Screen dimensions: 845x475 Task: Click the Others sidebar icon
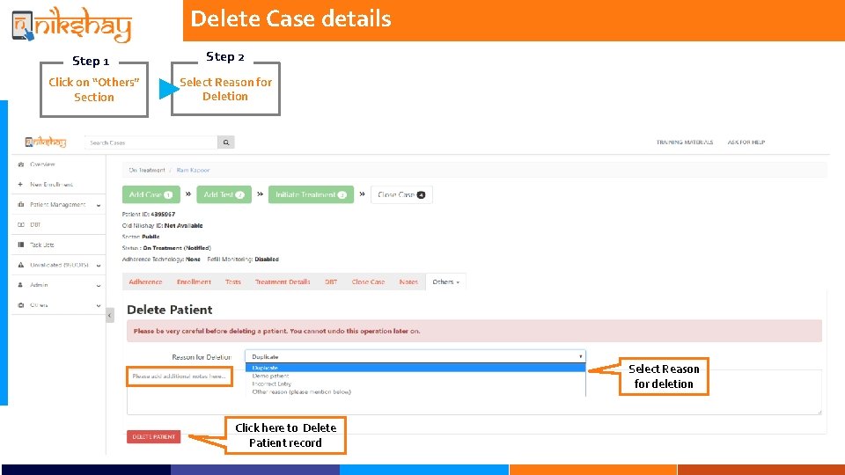(x=21, y=305)
